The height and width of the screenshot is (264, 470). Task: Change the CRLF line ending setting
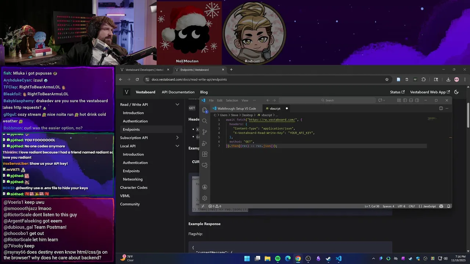click(x=412, y=206)
